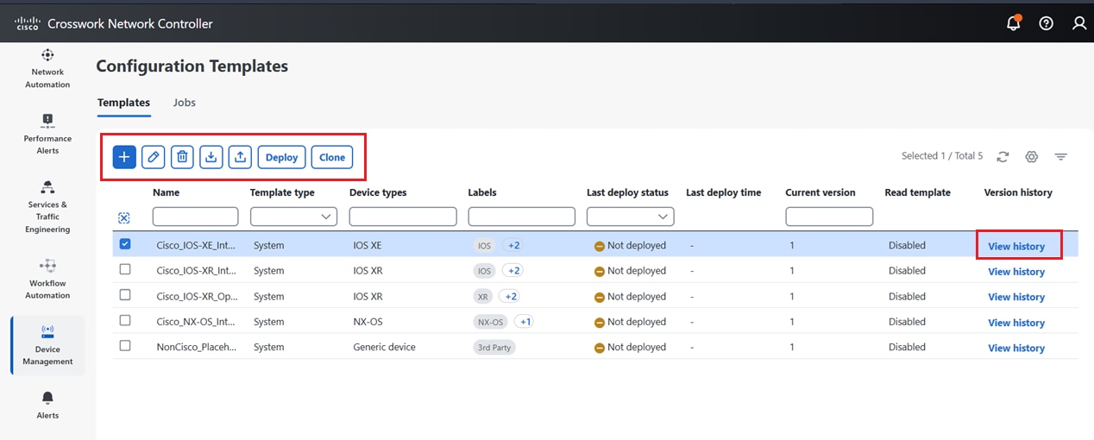Open the notifications bell
The height and width of the screenshot is (440, 1094).
(x=1014, y=23)
